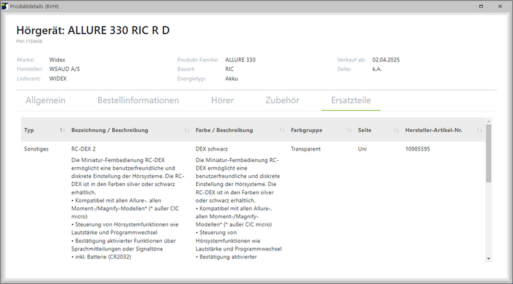Click the heading Hörgerät: ALLURE 330 RIC R D
The image size is (513, 284).
click(x=93, y=30)
